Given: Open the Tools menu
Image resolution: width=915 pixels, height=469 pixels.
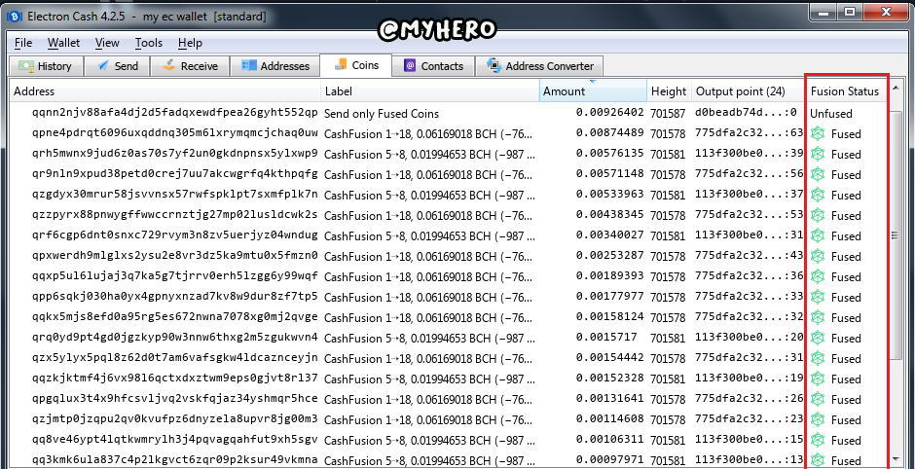Looking at the screenshot, I should (149, 43).
